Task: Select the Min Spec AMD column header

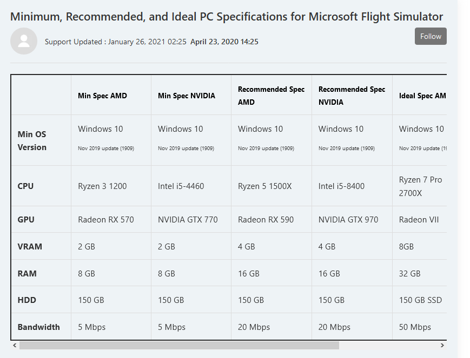Action: point(103,96)
